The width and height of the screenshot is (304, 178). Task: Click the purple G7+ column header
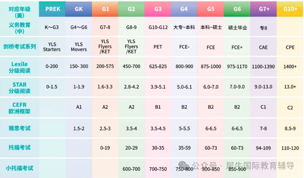click(x=264, y=9)
